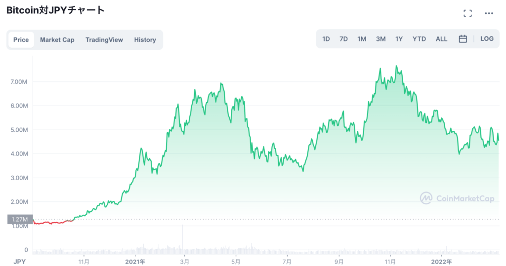This screenshot has height=266, width=506.
Task: Select the Price tab
Action: (21, 40)
